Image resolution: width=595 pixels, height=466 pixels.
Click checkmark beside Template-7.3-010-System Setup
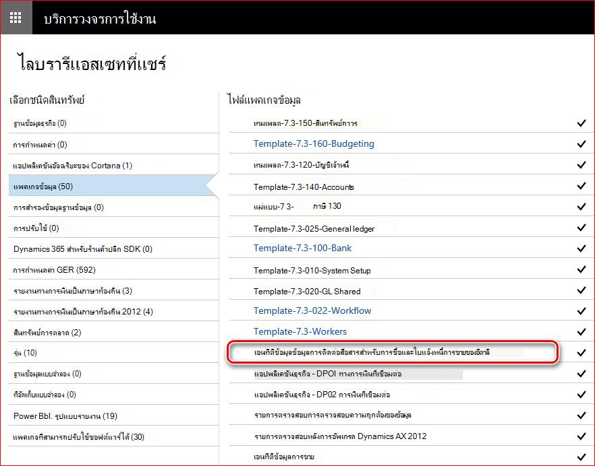(x=581, y=269)
